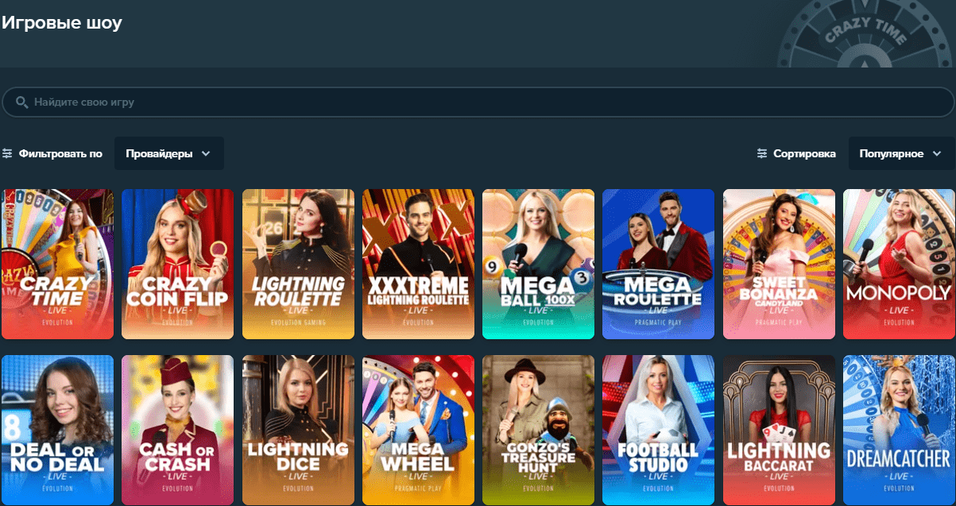The width and height of the screenshot is (956, 506).
Task: Focus the Найдите свою игру search field
Action: click(478, 102)
